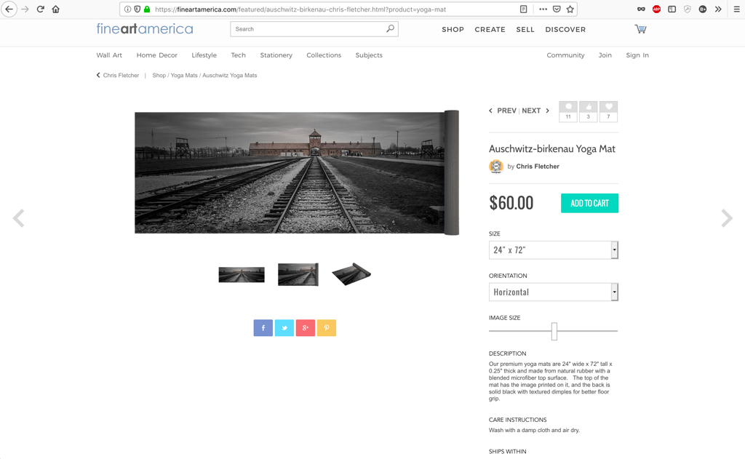Save page to Pocket icon
Image resolution: width=745 pixels, height=459 pixels.
(557, 9)
